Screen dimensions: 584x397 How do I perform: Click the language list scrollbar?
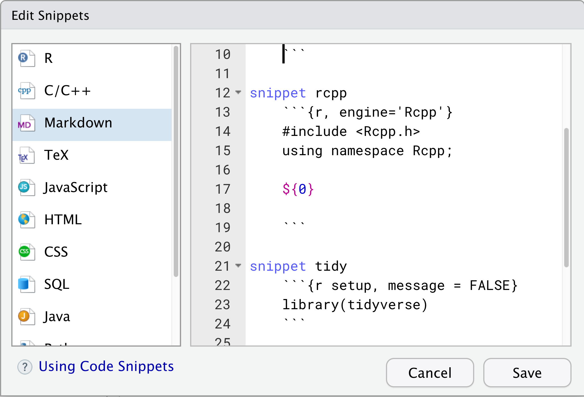tap(176, 161)
